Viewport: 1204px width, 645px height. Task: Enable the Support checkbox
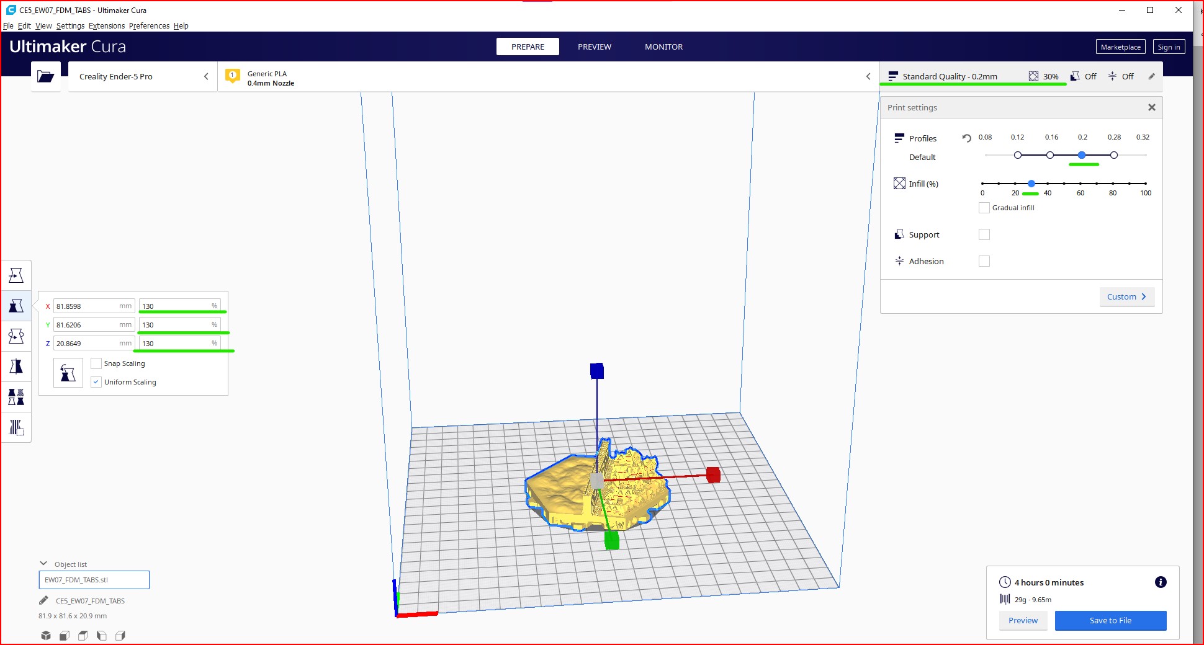click(984, 234)
